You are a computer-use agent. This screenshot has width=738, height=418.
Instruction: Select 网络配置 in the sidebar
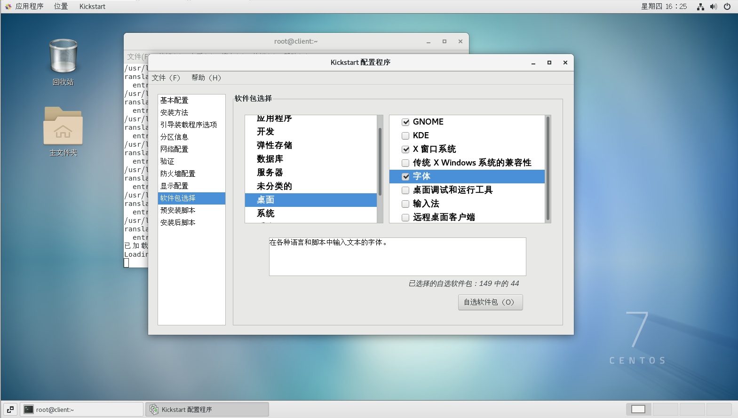pyautogui.click(x=191, y=150)
